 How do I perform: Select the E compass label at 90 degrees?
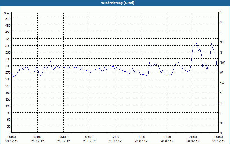221,113
